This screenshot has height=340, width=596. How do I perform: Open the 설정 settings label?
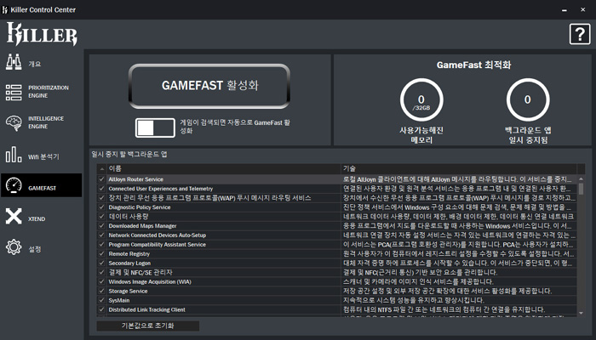click(35, 249)
